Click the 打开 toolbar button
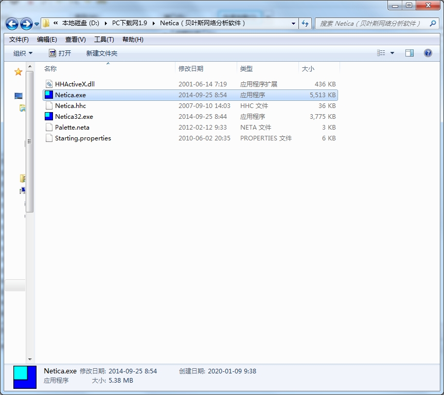Image resolution: width=444 pixels, height=395 pixels. (x=60, y=53)
